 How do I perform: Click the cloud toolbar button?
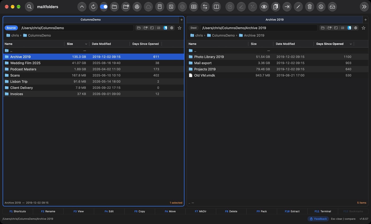pos(148,7)
